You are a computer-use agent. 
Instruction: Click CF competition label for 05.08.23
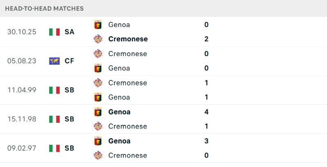click(x=69, y=61)
